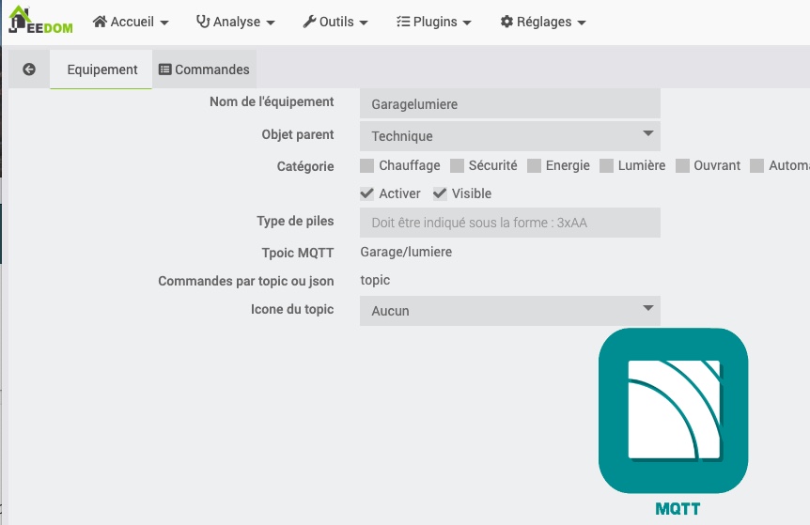Check the Chauffage category
Image resolution: width=810 pixels, height=525 pixels.
click(x=366, y=165)
